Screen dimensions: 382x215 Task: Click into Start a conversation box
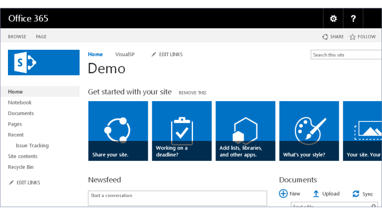pyautogui.click(x=178, y=198)
